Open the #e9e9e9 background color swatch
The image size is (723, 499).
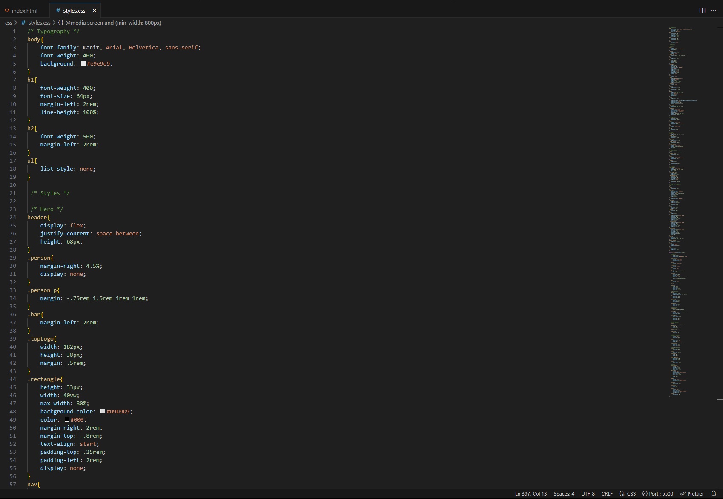point(83,63)
